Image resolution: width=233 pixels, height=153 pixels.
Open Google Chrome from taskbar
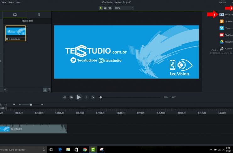pyautogui.click(x=85, y=150)
